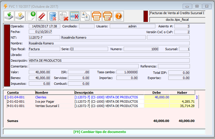
Task: Click the Nombre field
Action: coord(109,43)
